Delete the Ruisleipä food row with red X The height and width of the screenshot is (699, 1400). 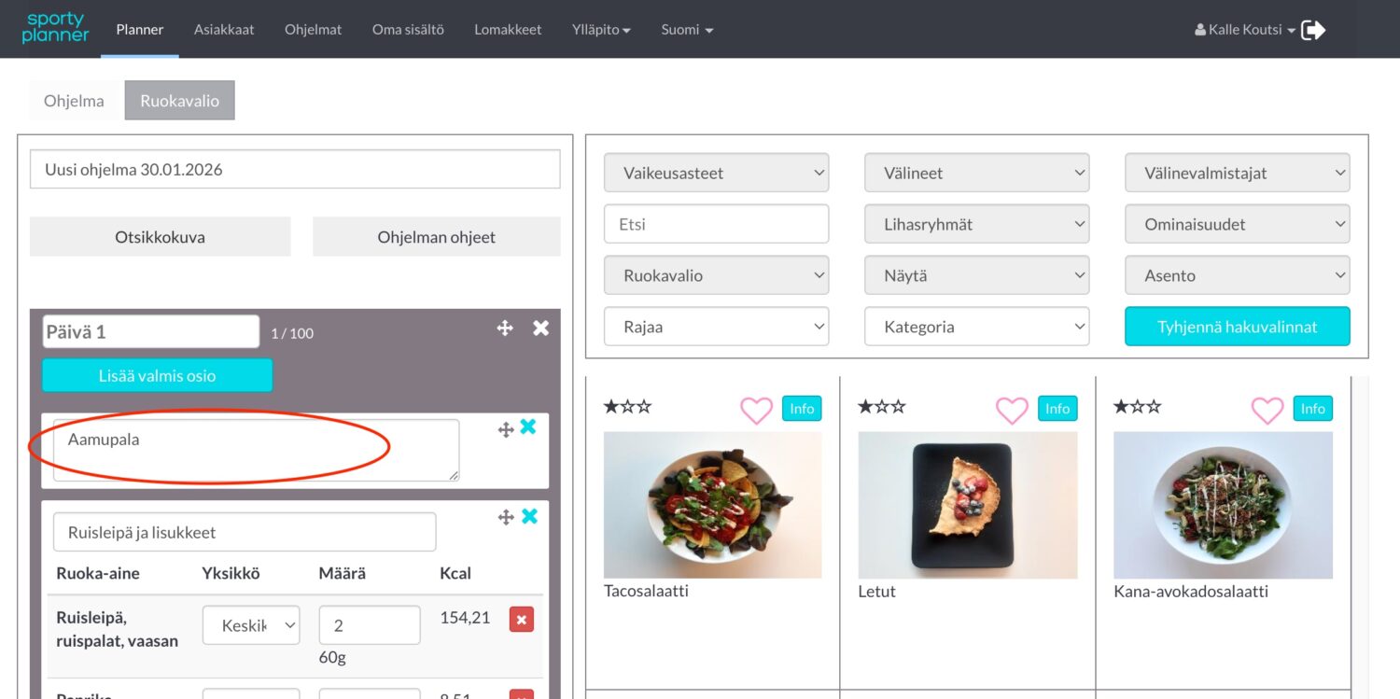coord(522,620)
